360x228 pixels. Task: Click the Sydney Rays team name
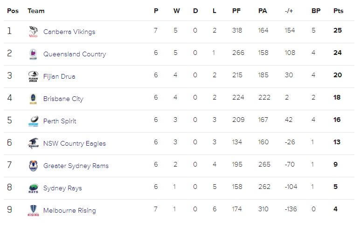(62, 188)
